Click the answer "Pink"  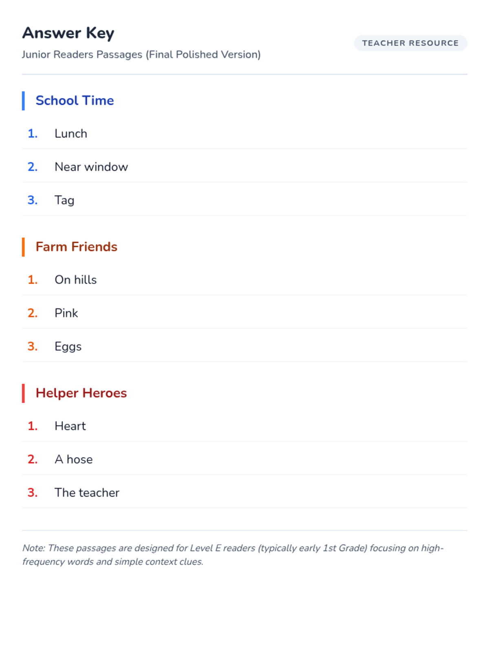point(66,313)
